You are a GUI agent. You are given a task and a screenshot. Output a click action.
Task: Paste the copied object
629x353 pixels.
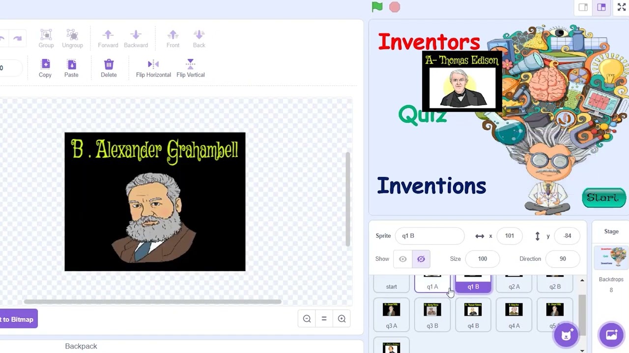point(71,69)
